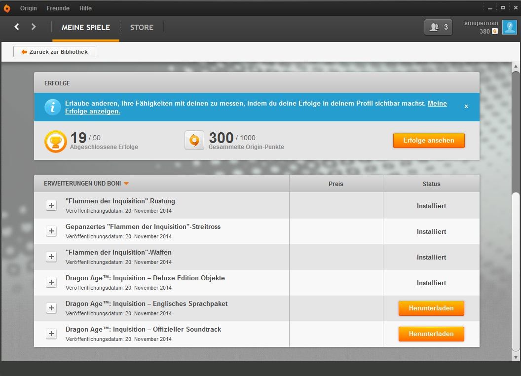Maximize the Origin window
Screen dimensions: 521x376
pyautogui.click(x=503, y=7)
